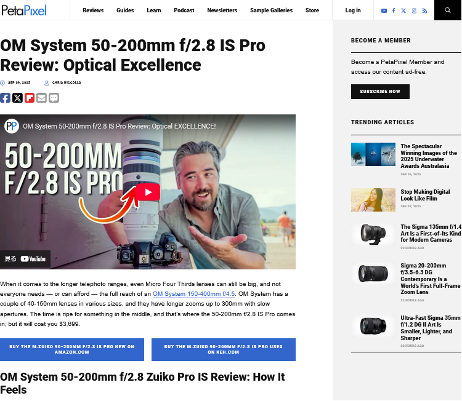
Task: Visit PetaPixel's YouTube channel icon
Action: [x=384, y=11]
